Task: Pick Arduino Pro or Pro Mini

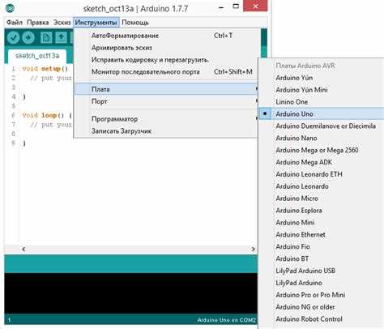Action: [x=322, y=295]
